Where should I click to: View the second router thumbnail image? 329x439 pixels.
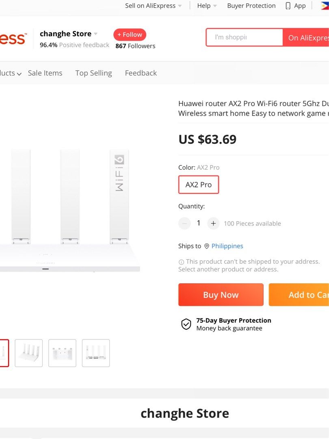point(29,353)
